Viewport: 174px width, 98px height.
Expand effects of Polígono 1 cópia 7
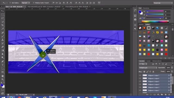tap(171, 75)
